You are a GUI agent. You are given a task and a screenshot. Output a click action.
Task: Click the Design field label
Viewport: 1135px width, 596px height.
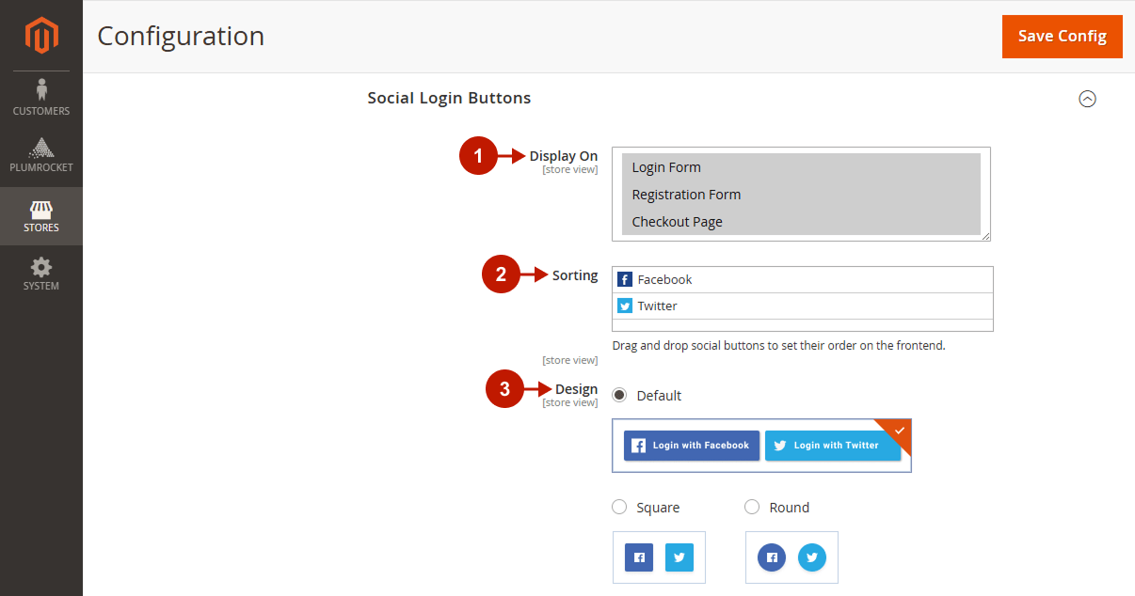576,389
